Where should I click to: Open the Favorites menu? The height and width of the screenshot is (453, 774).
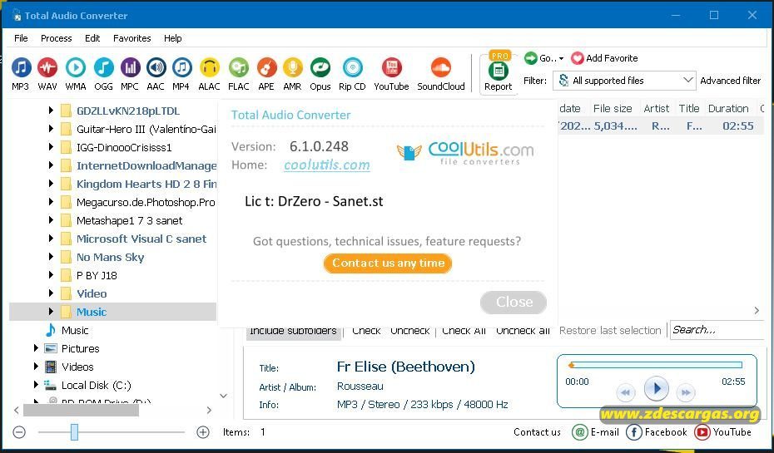click(132, 38)
